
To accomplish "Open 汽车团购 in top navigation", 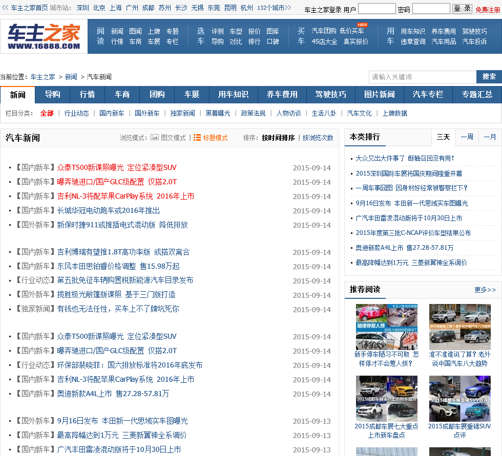I will click(x=324, y=31).
